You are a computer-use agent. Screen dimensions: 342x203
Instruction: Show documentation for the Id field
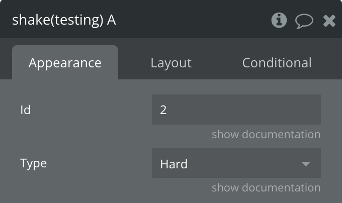point(266,135)
